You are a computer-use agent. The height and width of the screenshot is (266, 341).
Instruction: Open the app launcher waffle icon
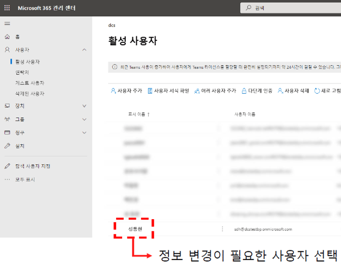(7, 8)
